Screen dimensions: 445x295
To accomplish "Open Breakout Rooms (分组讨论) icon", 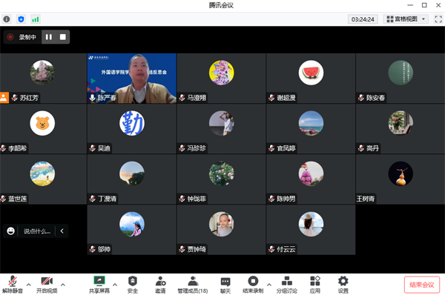I will (x=287, y=285).
